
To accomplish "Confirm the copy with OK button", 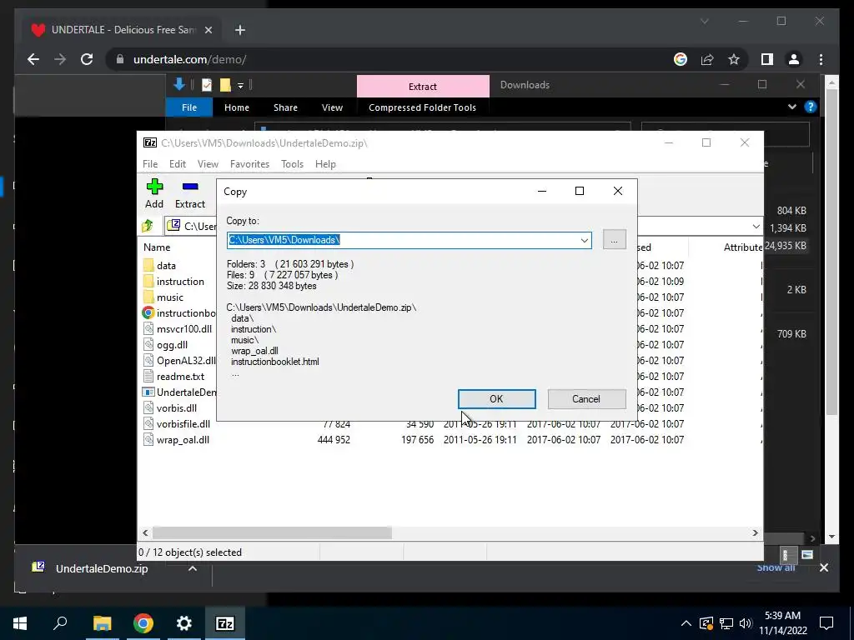I will 497,399.
